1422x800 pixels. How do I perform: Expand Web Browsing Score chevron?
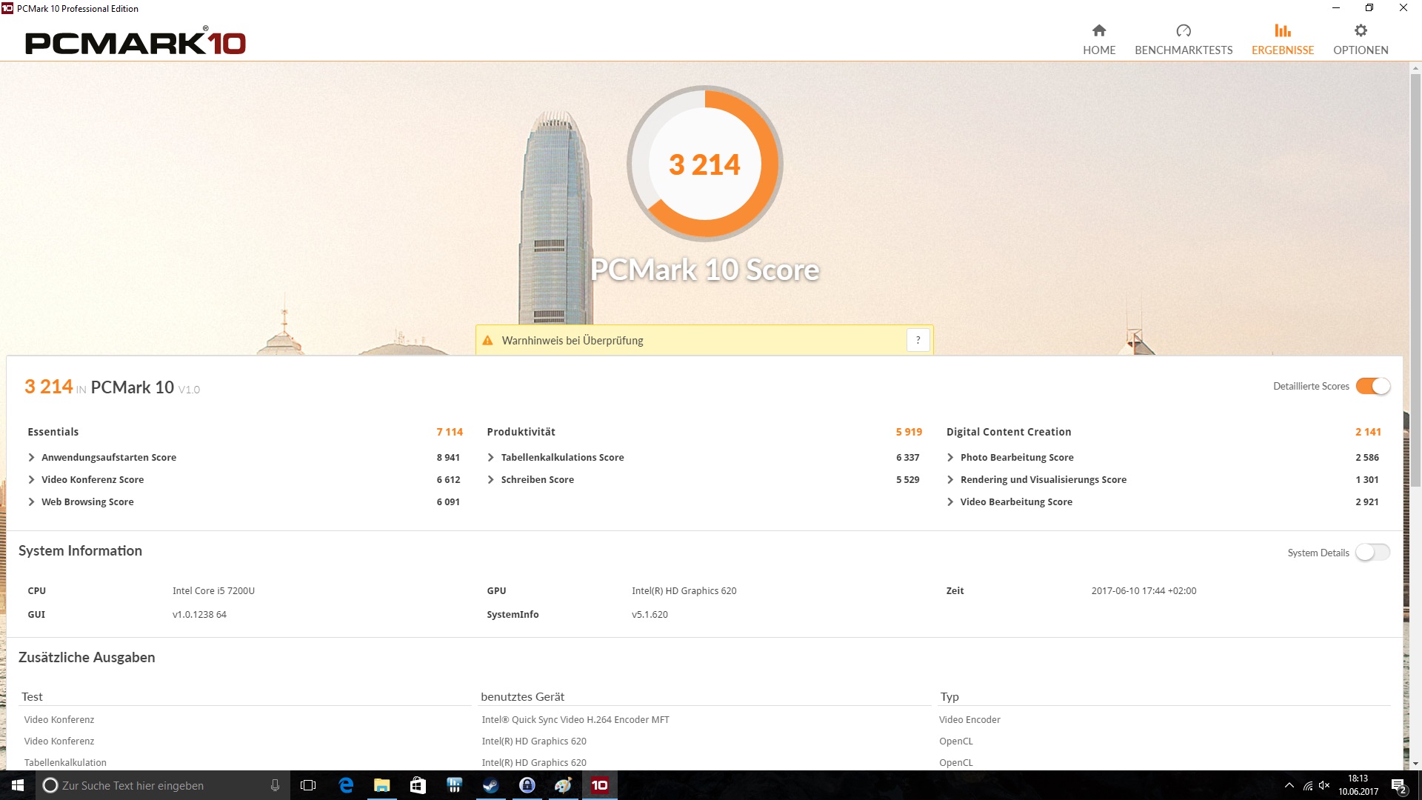point(32,502)
